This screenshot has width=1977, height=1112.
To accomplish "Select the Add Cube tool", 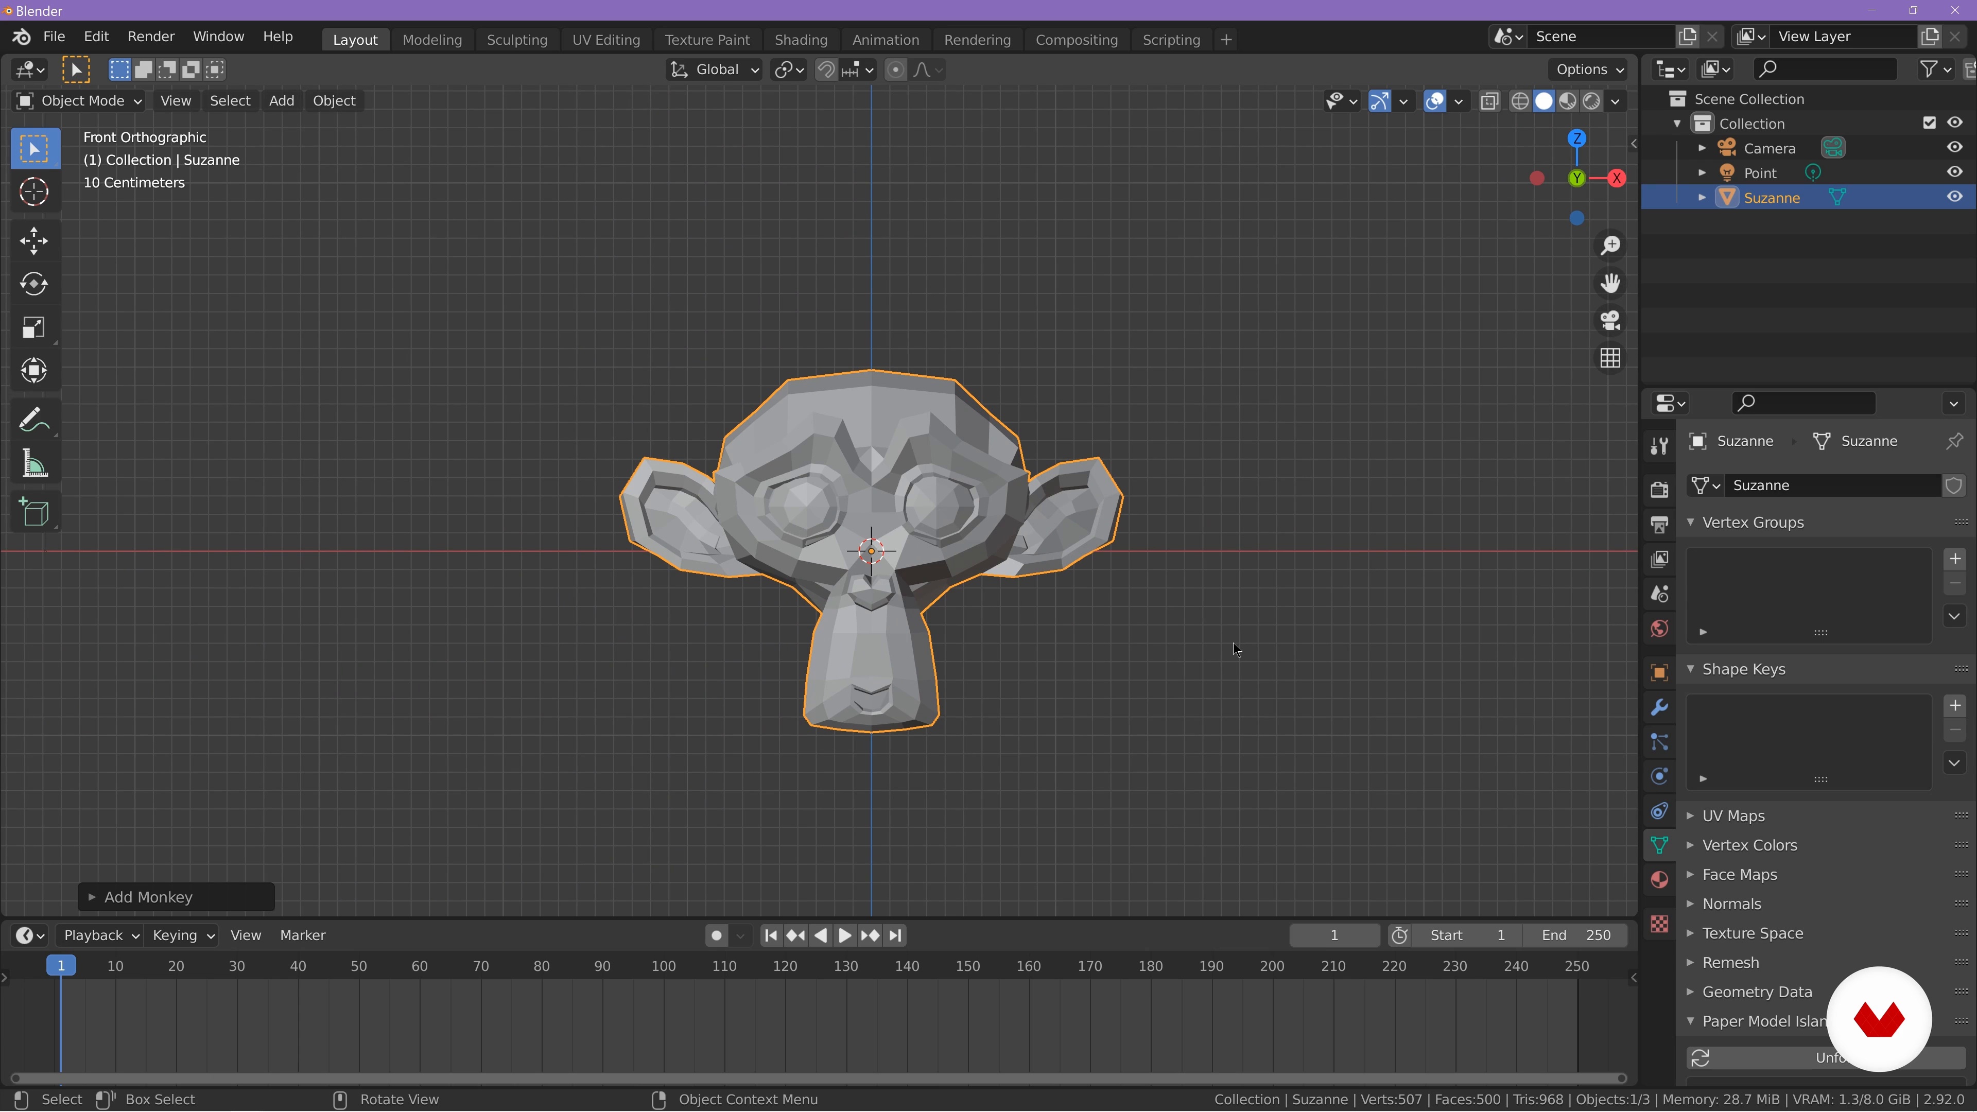I will pos(34,512).
